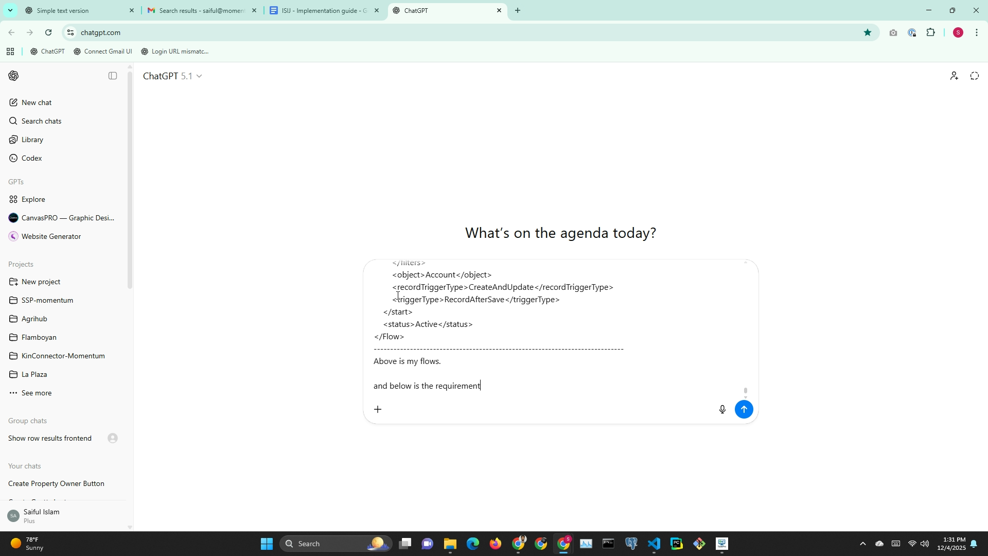Start a New chat
The image size is (988, 556).
click(x=36, y=102)
